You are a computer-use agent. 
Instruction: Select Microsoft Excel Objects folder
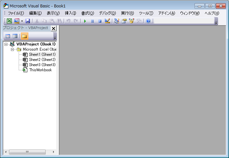pyautogui.click(x=40, y=49)
